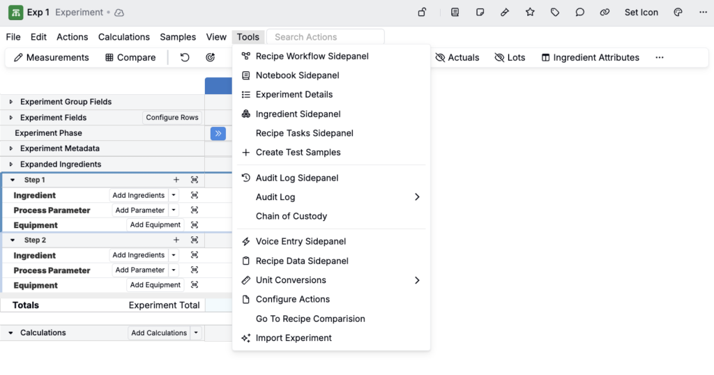Click the scan icon in Step 1 row

[195, 180]
